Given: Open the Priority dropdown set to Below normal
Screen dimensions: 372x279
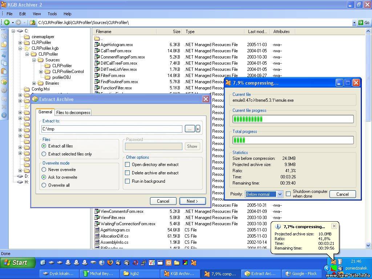Looking at the screenshot, I should click(x=264, y=194).
